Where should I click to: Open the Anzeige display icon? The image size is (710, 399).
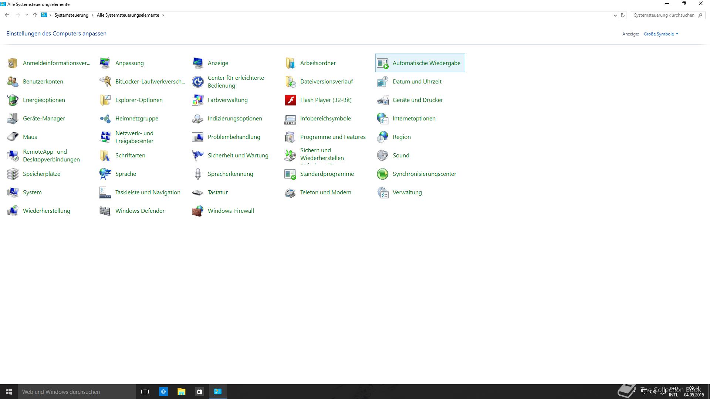coord(197,63)
